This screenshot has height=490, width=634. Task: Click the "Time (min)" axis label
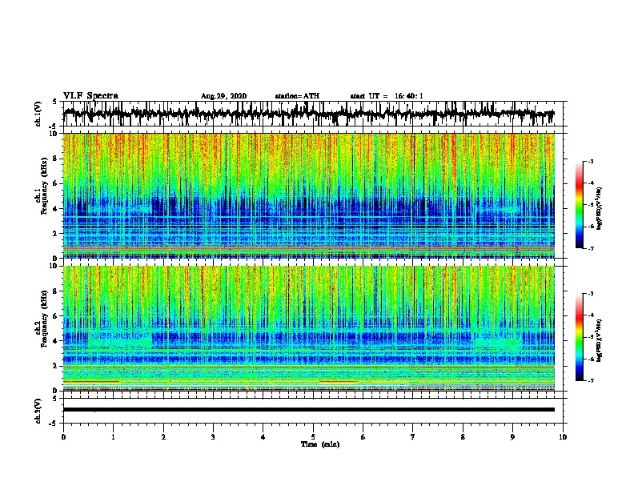click(x=320, y=444)
